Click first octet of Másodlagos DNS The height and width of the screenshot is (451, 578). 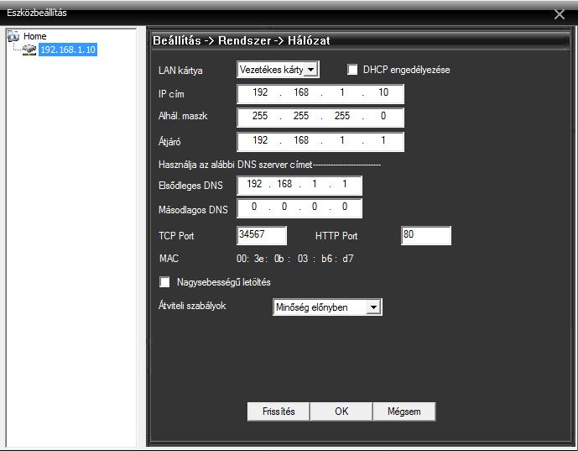(x=254, y=207)
